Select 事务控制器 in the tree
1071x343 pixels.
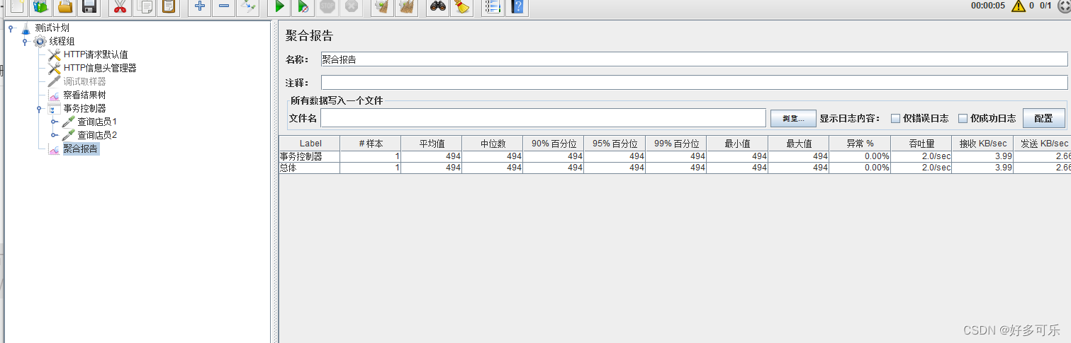click(x=84, y=108)
